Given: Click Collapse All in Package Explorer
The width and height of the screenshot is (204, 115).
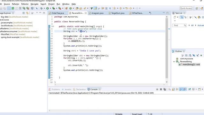Looking at the screenshot, I should [x=24, y=13].
